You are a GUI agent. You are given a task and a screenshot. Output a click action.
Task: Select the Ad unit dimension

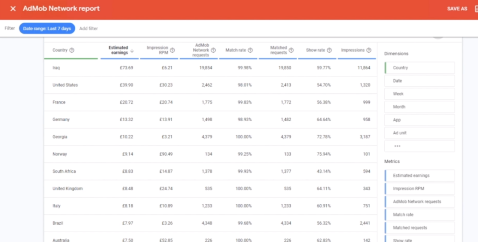tap(420, 133)
